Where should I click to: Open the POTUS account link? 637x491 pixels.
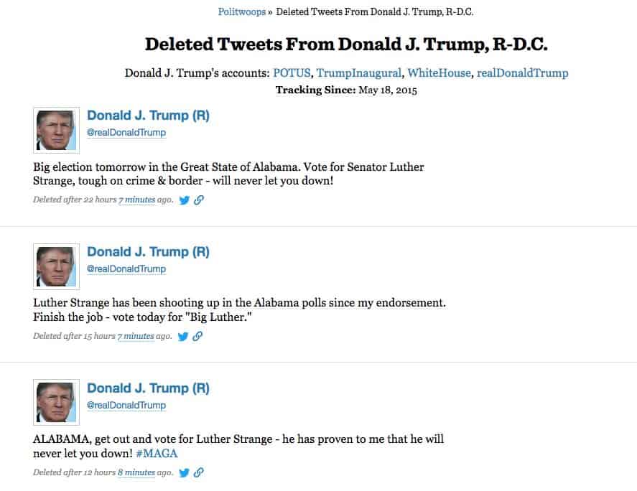coord(292,73)
